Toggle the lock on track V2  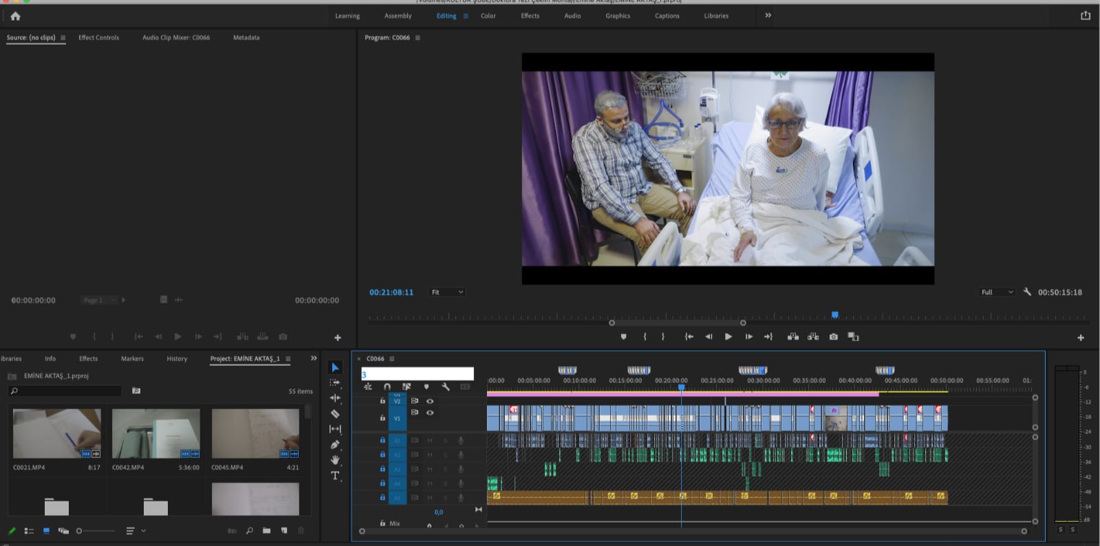[382, 401]
